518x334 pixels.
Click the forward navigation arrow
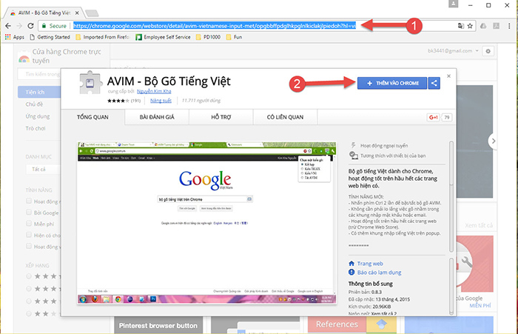(x=19, y=26)
